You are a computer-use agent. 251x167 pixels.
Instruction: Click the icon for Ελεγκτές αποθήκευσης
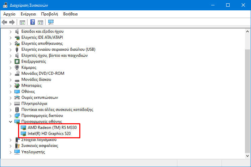17,43
